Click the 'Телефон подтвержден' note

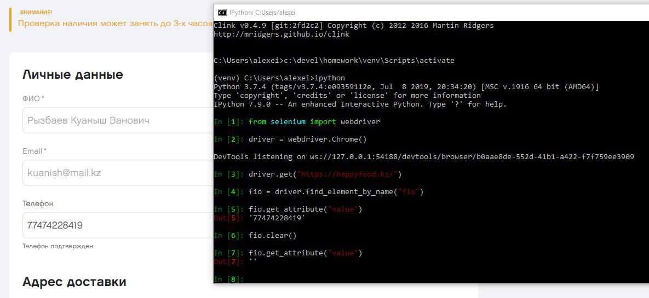(58, 247)
